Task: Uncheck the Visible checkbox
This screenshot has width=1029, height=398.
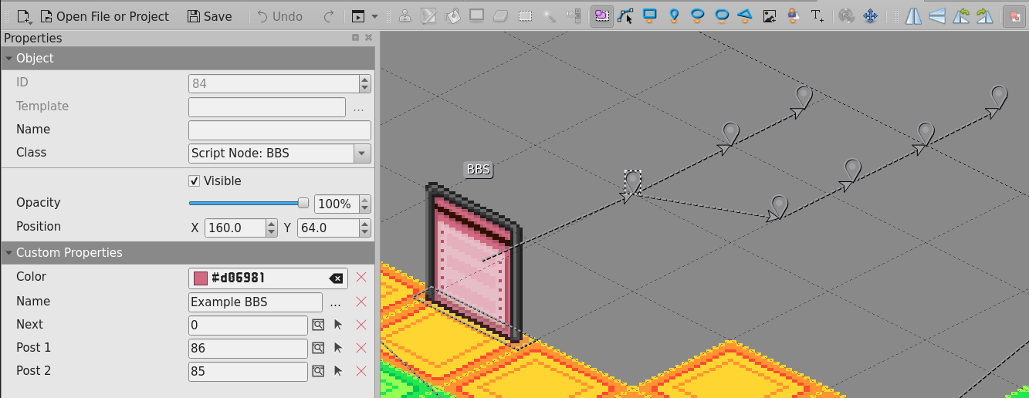Action: [195, 181]
